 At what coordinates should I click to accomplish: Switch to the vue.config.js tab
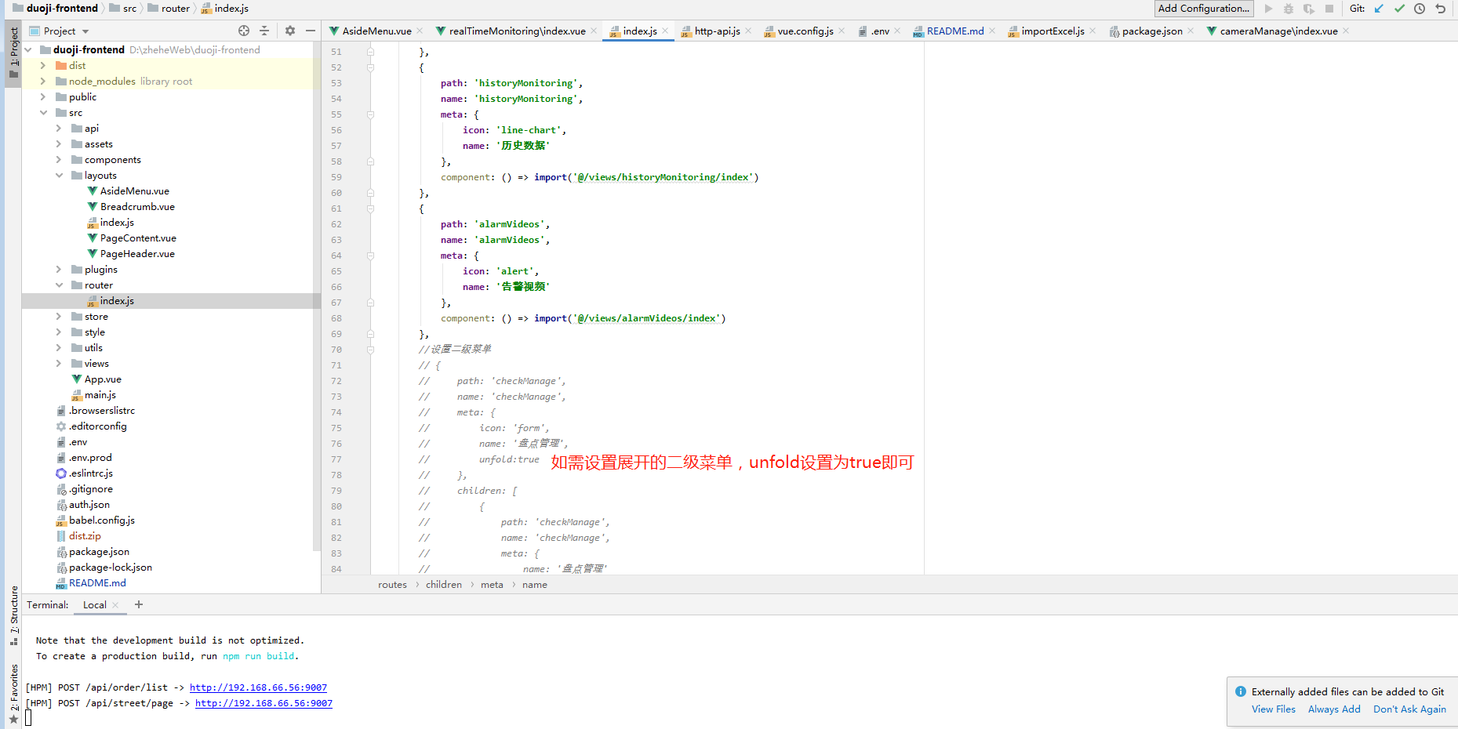click(x=805, y=31)
